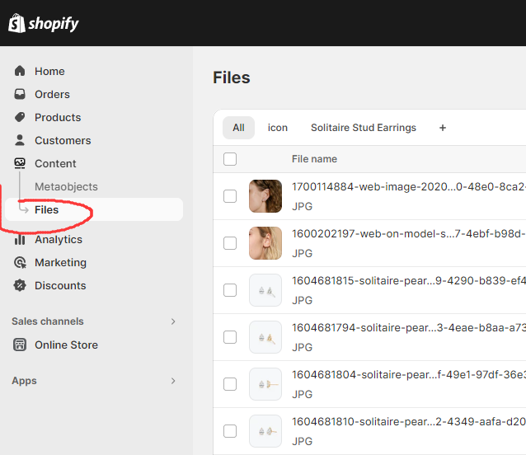
Task: Open thumbnail of 1604681804-solitaire-pear file
Action: pos(265,384)
